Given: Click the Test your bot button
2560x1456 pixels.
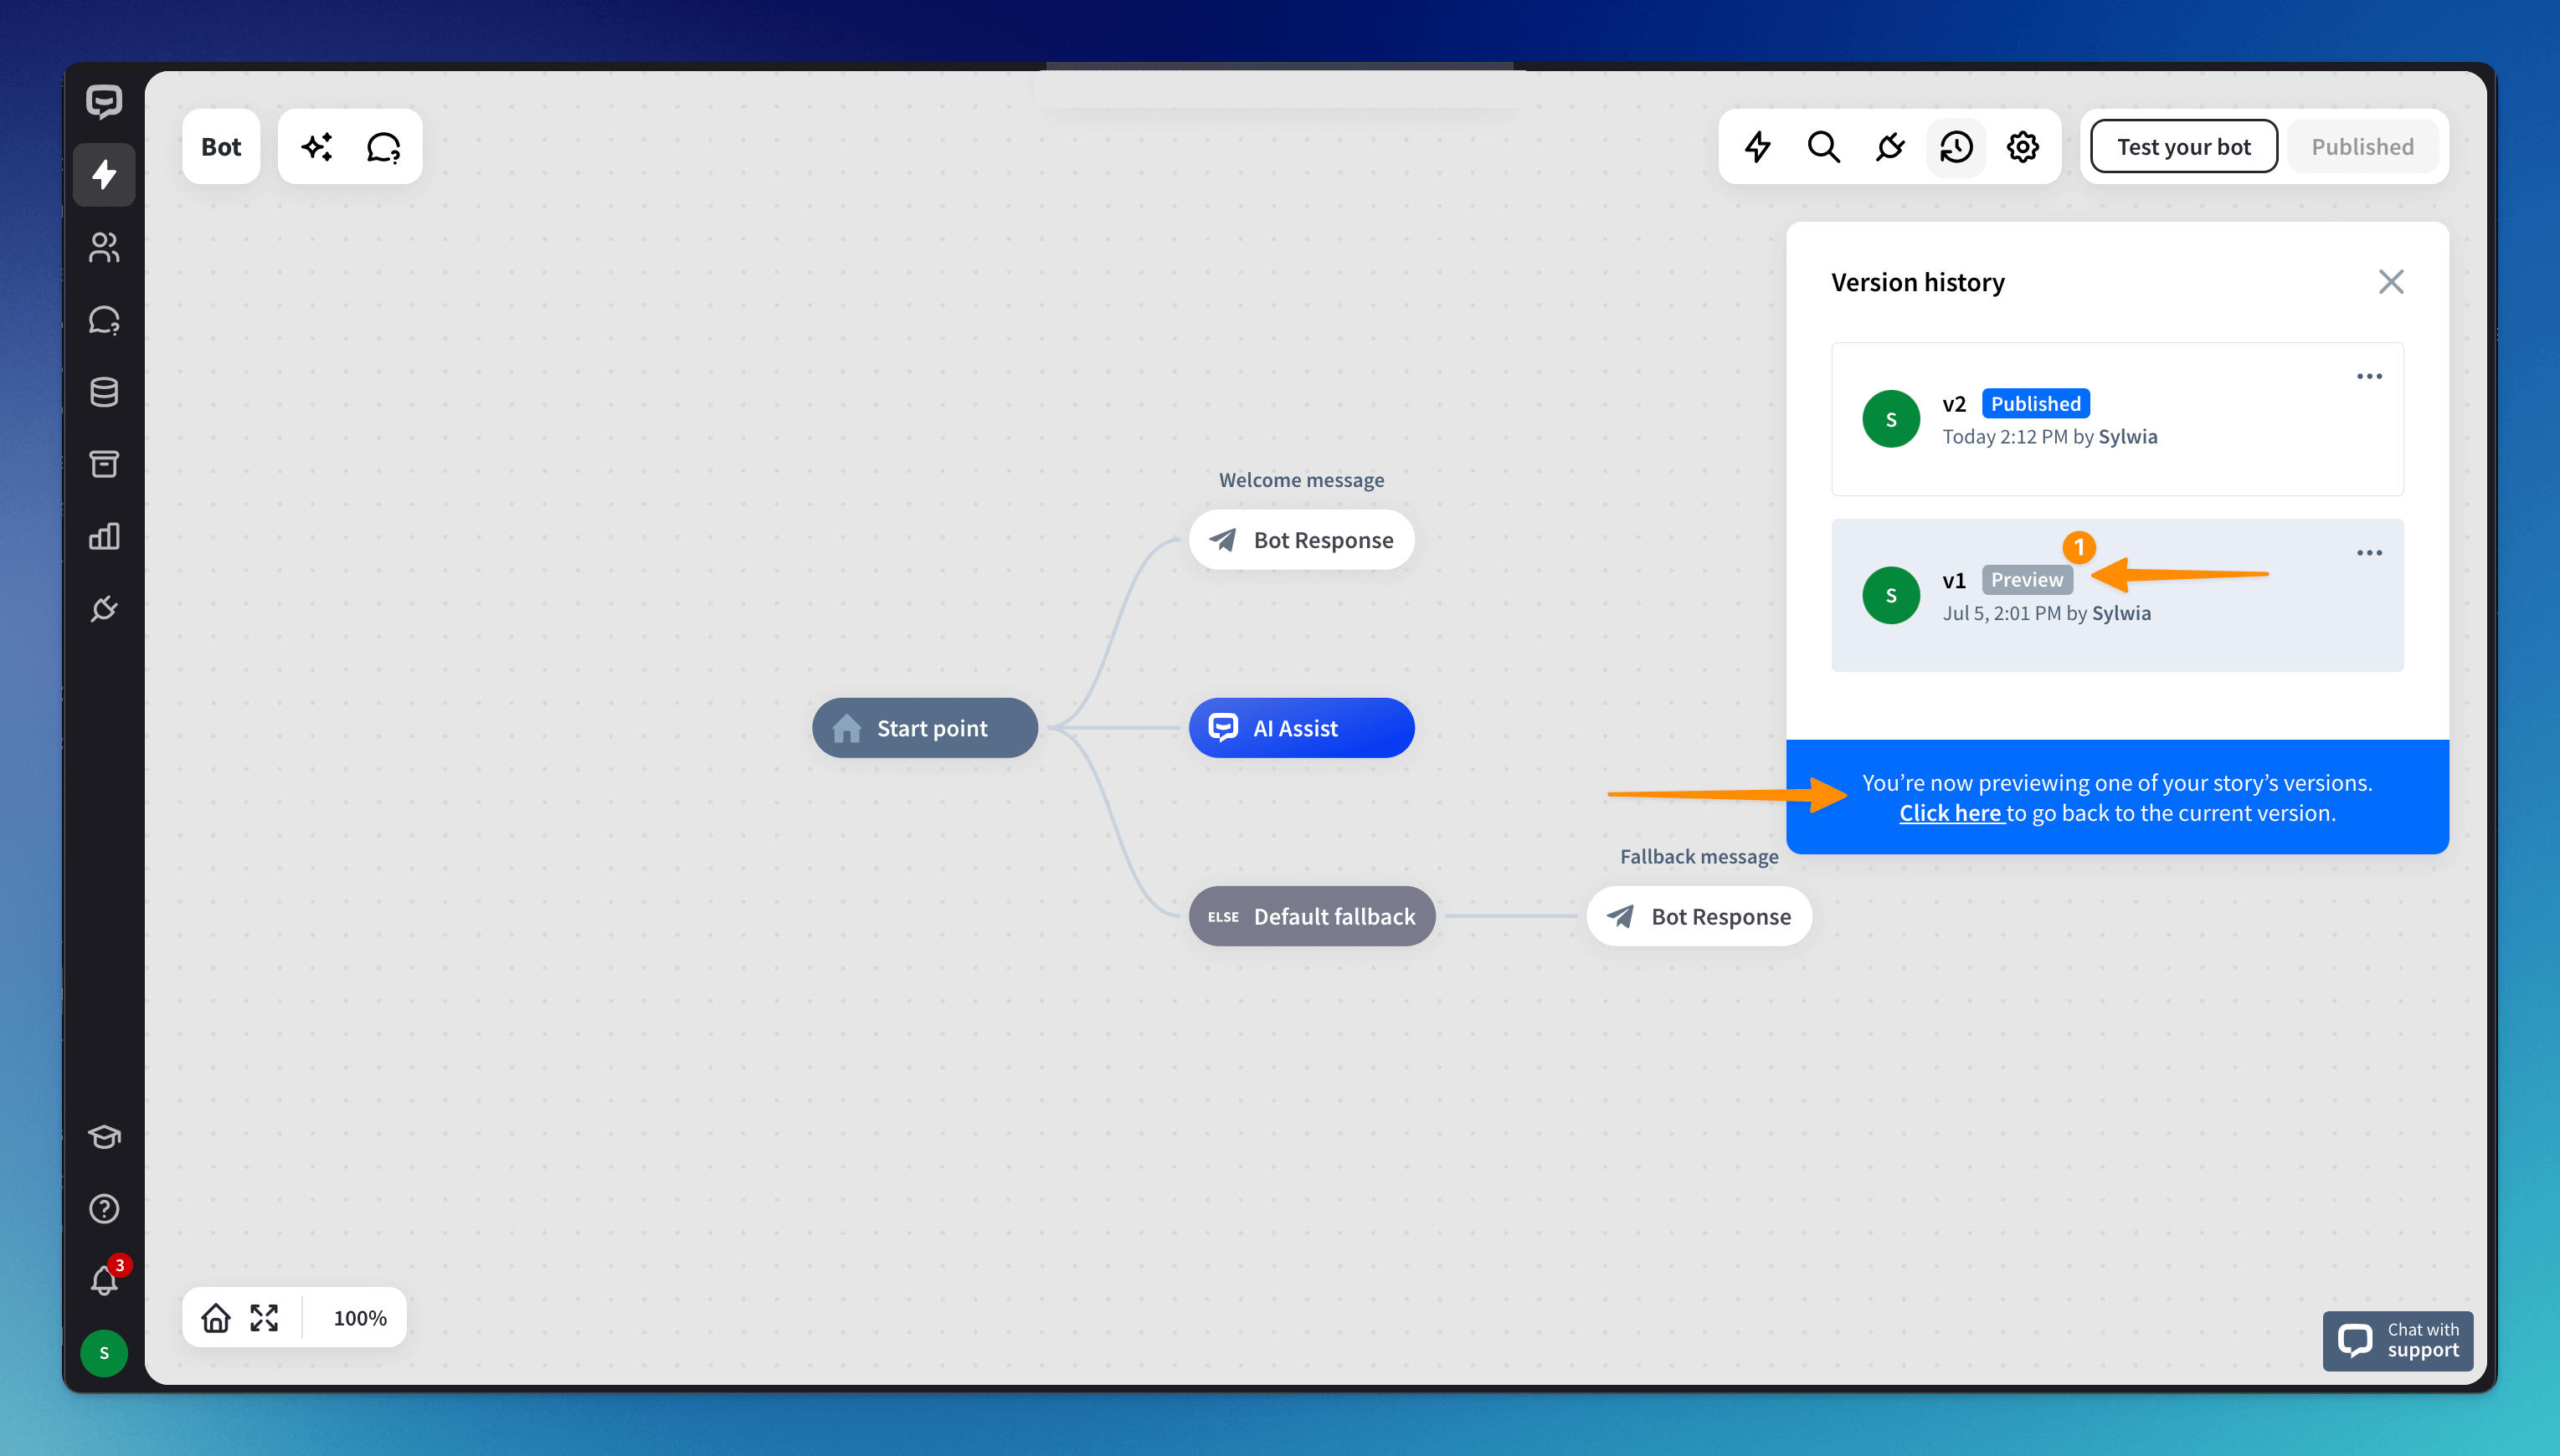Looking at the screenshot, I should pyautogui.click(x=2182, y=147).
